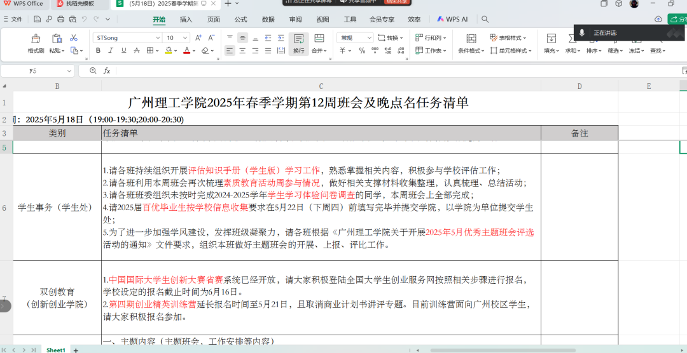Click the increase font size icon
This screenshot has width=687, height=353.
198,38
